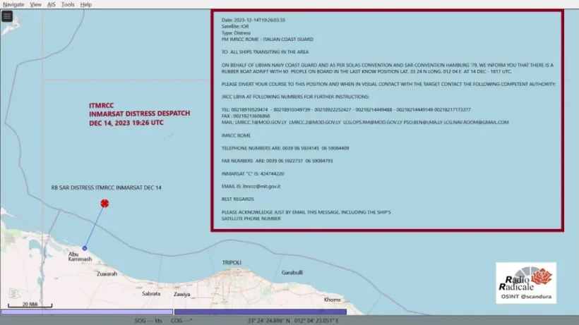Click the RB SAR DISTRESS marker label

106,188
